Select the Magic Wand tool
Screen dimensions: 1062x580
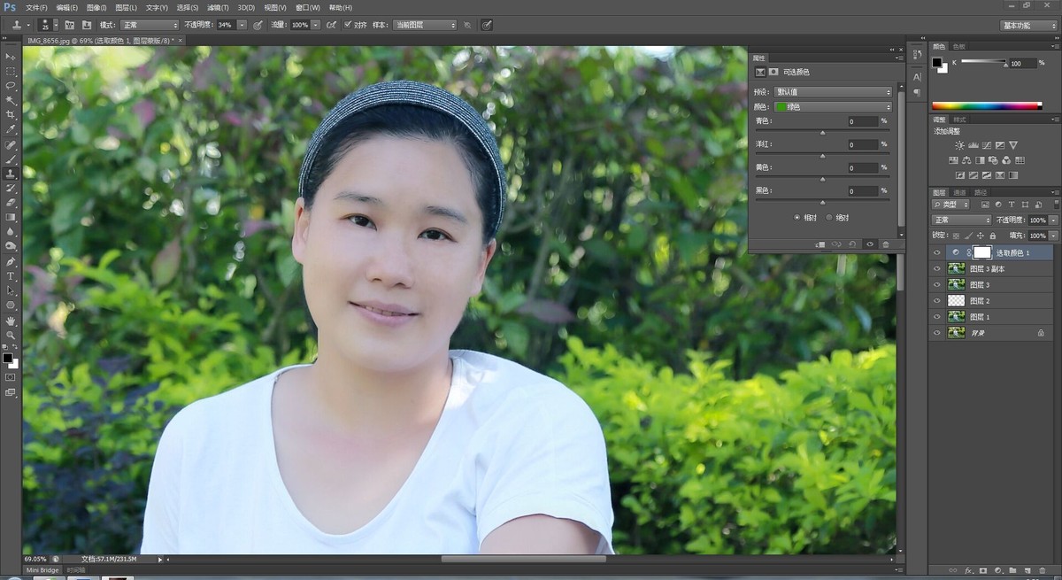(x=11, y=100)
